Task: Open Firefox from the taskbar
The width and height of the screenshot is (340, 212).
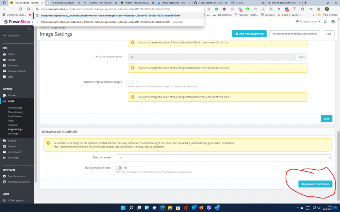Action: (201, 208)
